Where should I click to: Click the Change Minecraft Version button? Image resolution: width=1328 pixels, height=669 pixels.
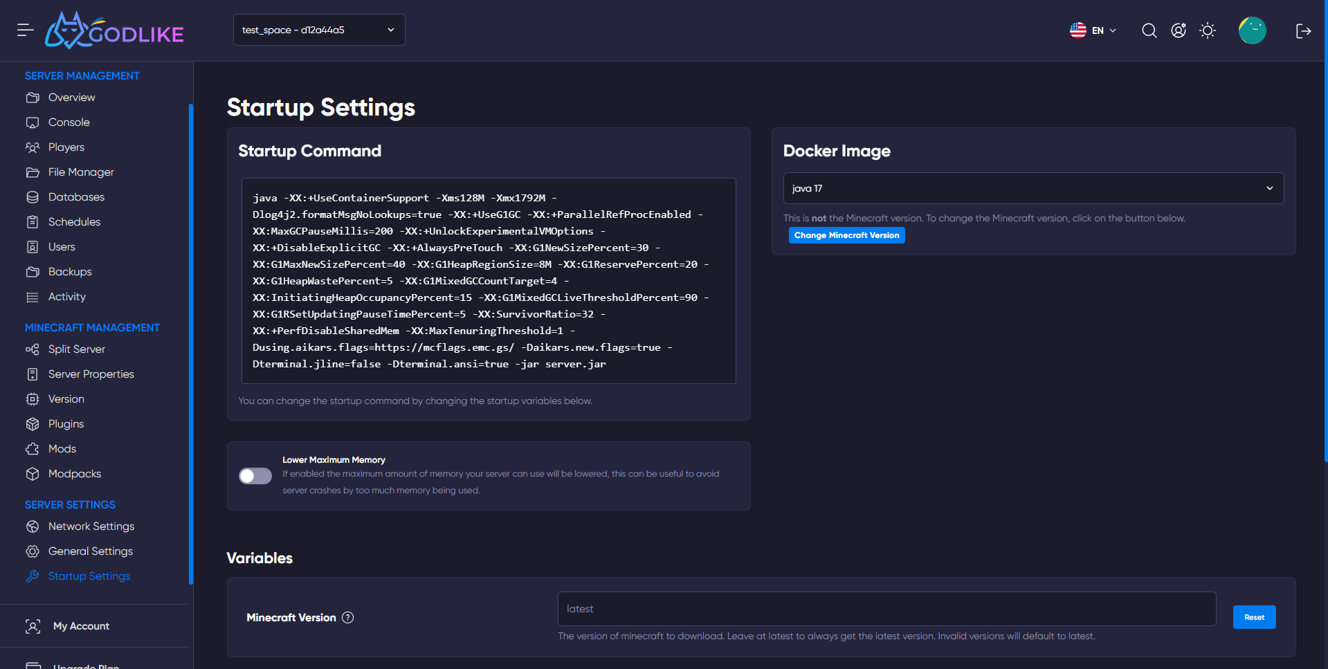coord(846,235)
